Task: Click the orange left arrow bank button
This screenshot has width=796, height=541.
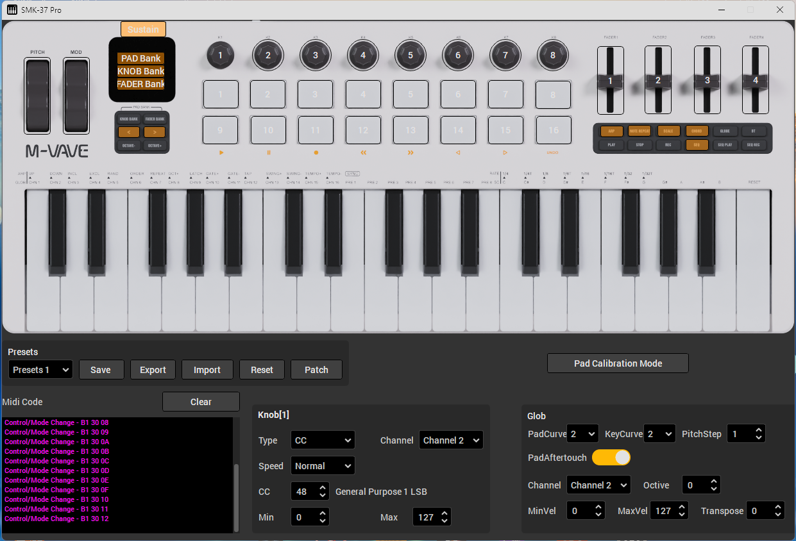Action: point(128,132)
